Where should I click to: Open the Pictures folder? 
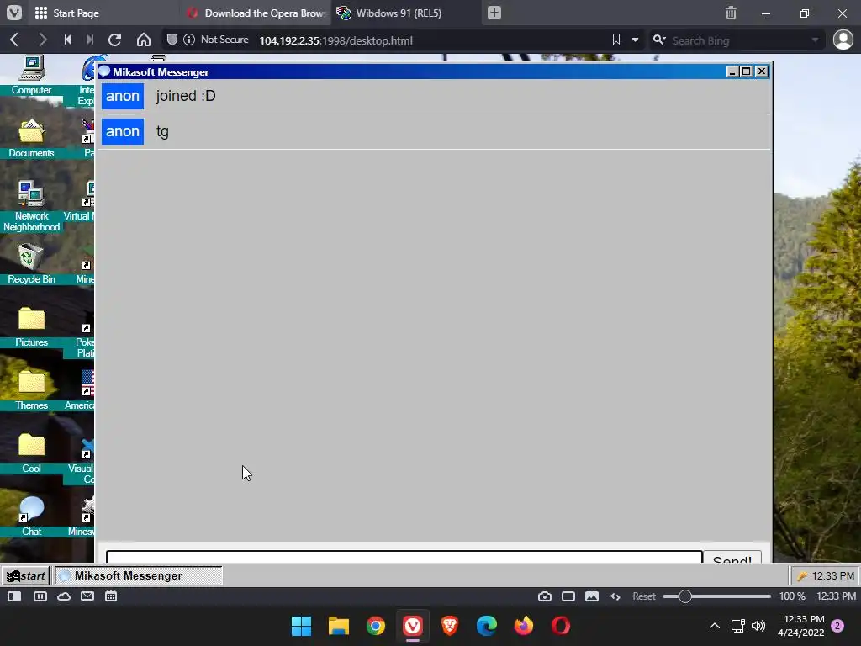coord(31,327)
